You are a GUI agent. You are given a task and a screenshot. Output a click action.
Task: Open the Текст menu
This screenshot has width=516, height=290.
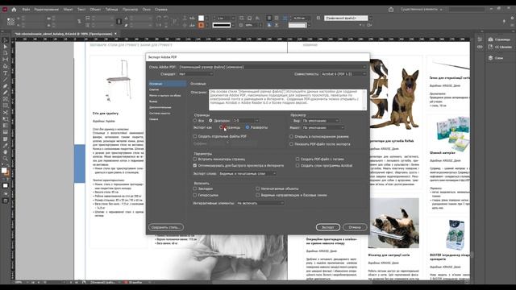coord(81,10)
